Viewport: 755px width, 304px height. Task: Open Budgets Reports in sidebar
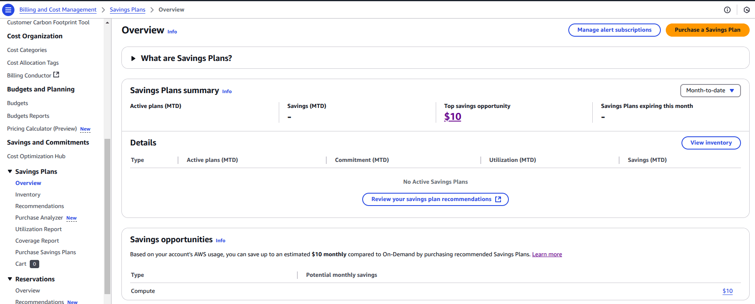(x=28, y=116)
